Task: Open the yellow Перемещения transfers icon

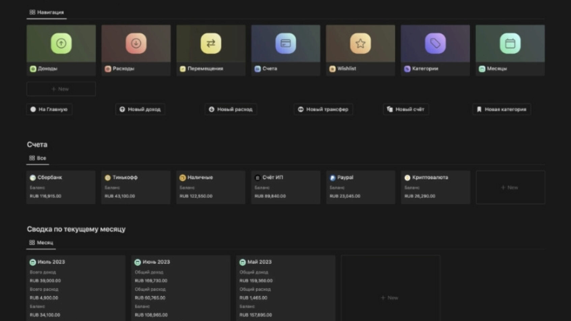Action: (211, 43)
